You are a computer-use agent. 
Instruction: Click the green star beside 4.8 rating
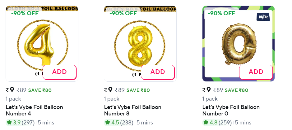click(x=206, y=123)
